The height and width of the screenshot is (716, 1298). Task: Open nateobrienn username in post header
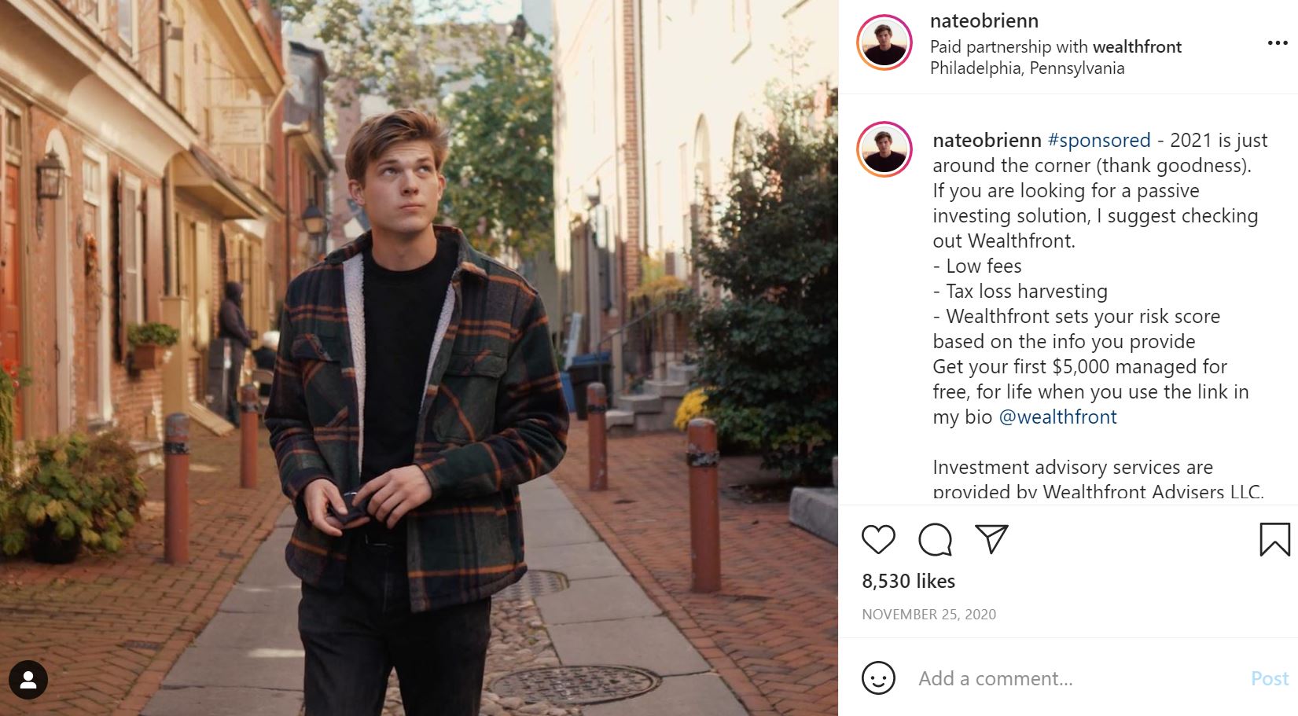click(984, 21)
